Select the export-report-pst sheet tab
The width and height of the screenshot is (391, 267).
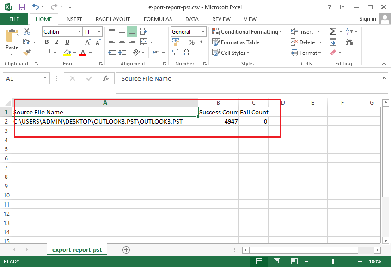pyautogui.click(x=77, y=250)
